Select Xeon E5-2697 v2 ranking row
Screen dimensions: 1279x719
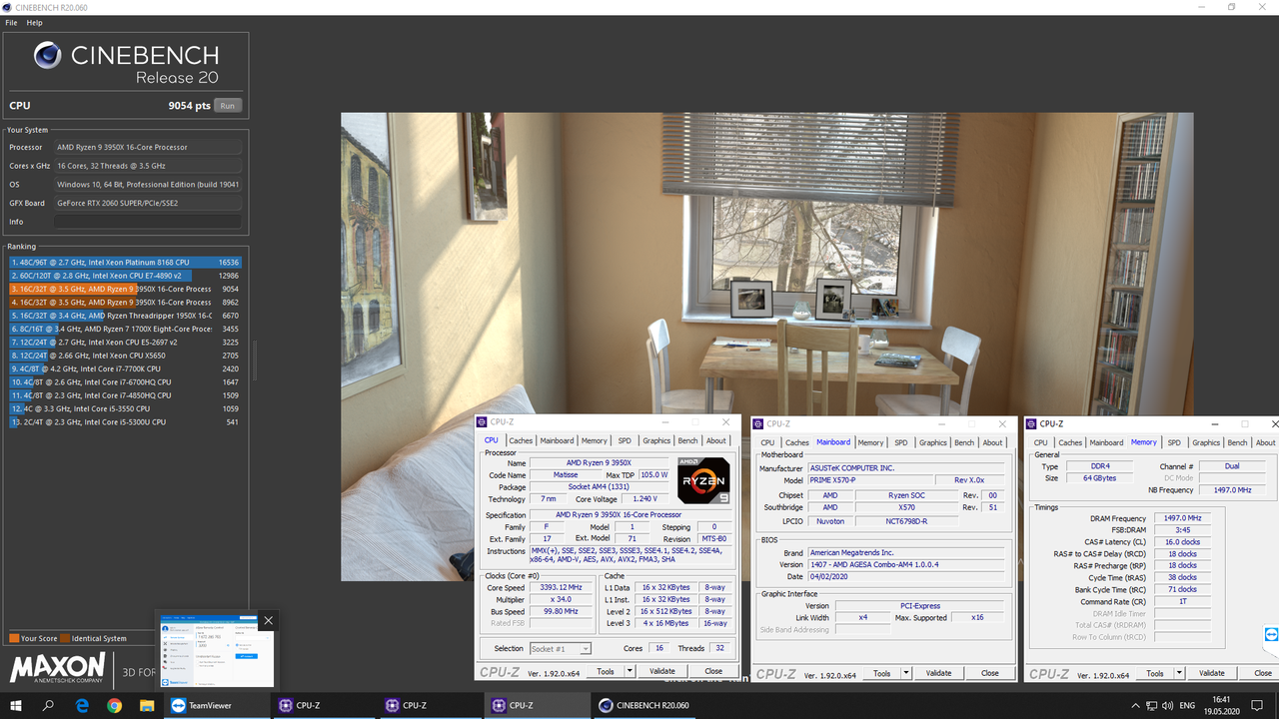click(x=125, y=343)
